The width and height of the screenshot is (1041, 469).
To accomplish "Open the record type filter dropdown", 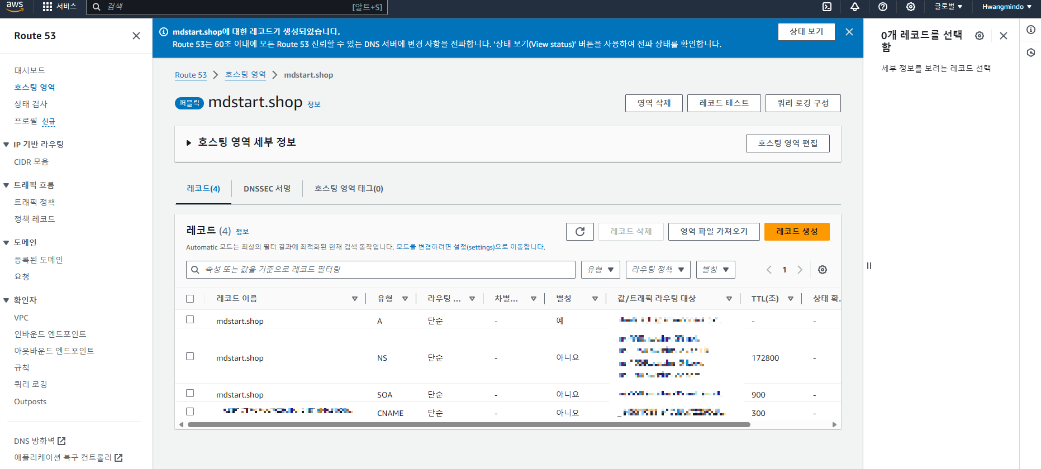I will click(601, 270).
